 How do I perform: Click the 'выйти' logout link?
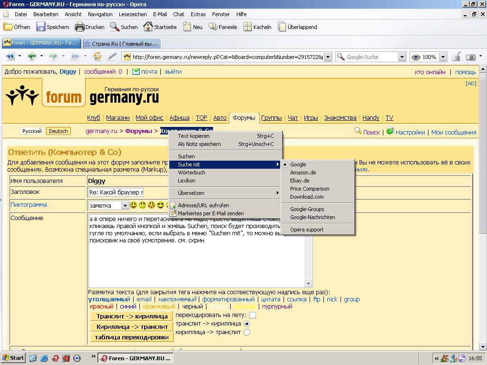click(173, 72)
